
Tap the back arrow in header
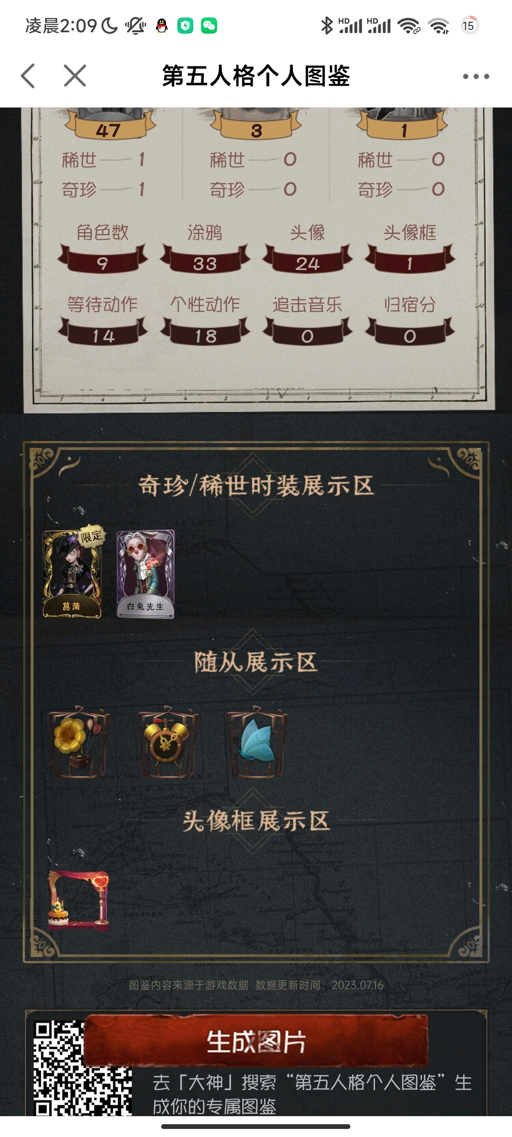coord(28,76)
